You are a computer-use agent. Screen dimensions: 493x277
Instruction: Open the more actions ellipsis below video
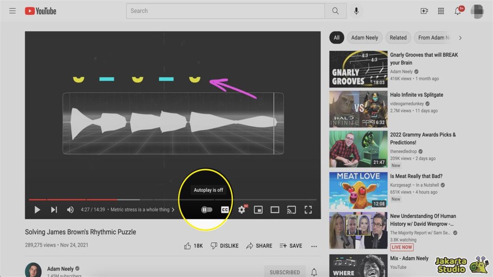(314, 246)
